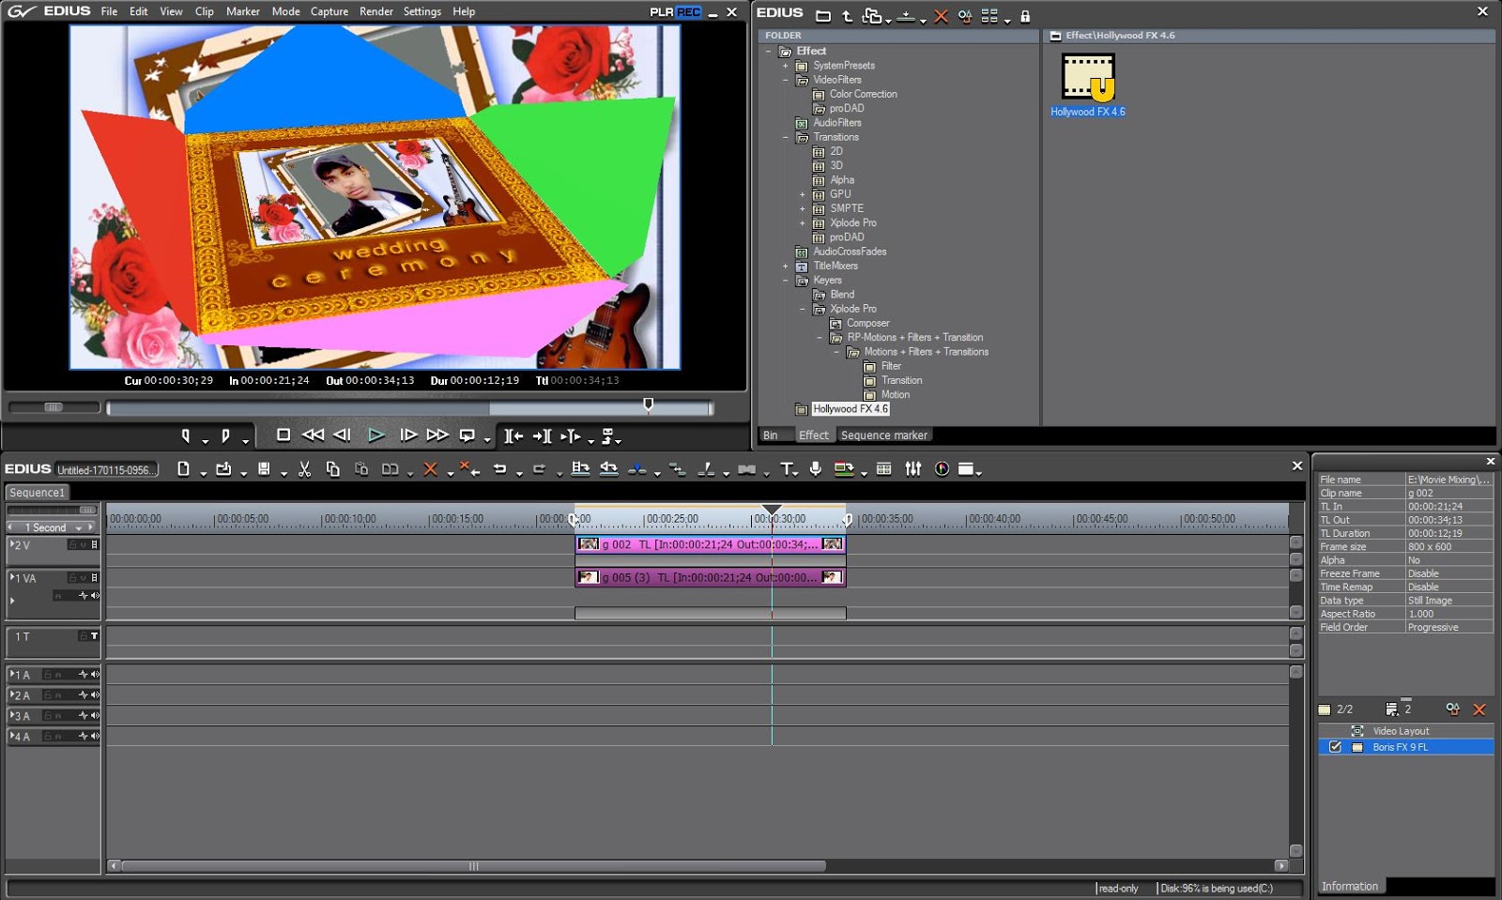Open the Vectorscope/Waveform icon

942,469
